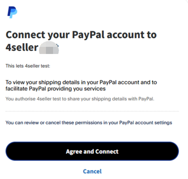188x179 pixels.
Task: Click the '4seller' word in the heading
Action: point(22,48)
